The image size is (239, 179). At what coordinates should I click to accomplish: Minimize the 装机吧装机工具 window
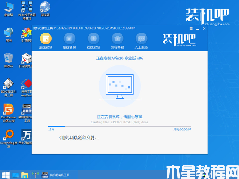(x=198, y=28)
